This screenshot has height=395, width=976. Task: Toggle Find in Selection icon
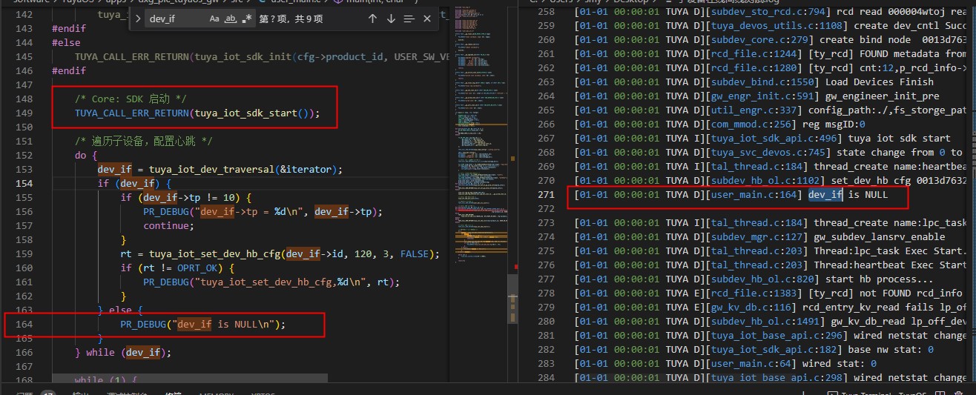(409, 18)
